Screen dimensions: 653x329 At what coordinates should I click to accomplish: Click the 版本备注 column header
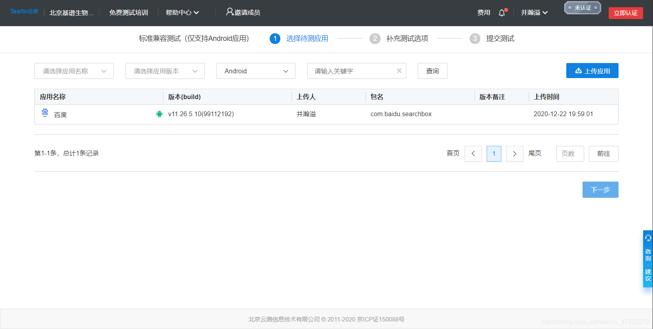click(492, 97)
